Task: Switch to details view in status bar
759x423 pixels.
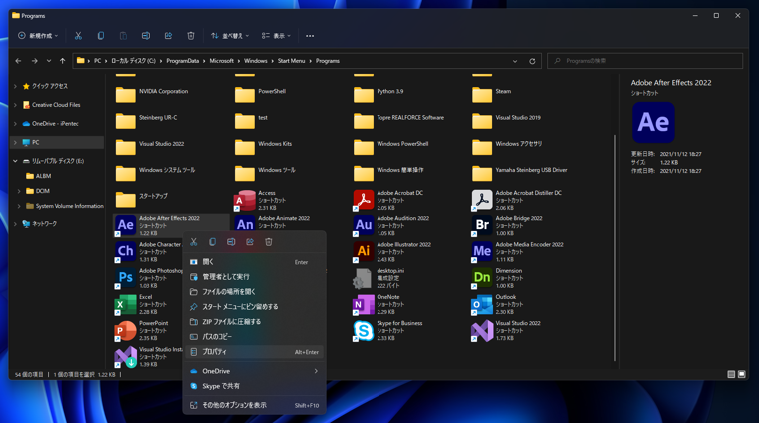Action: [731, 374]
